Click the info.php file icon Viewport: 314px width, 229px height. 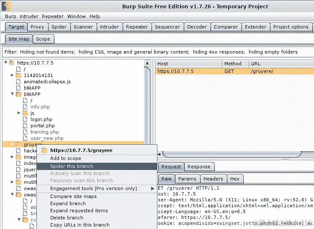pos(25,107)
